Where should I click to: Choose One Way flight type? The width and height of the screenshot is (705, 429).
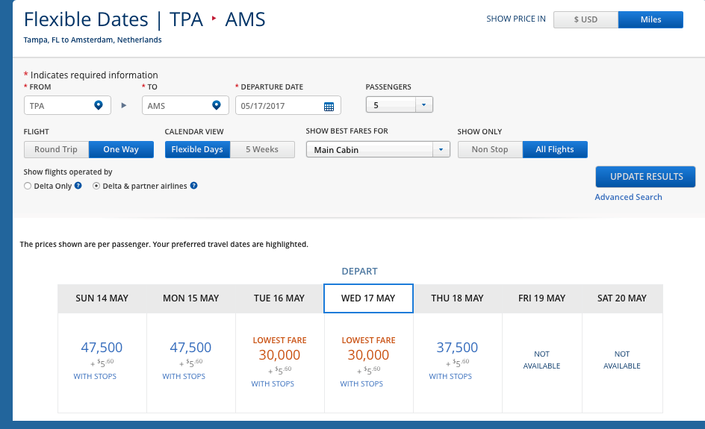121,149
